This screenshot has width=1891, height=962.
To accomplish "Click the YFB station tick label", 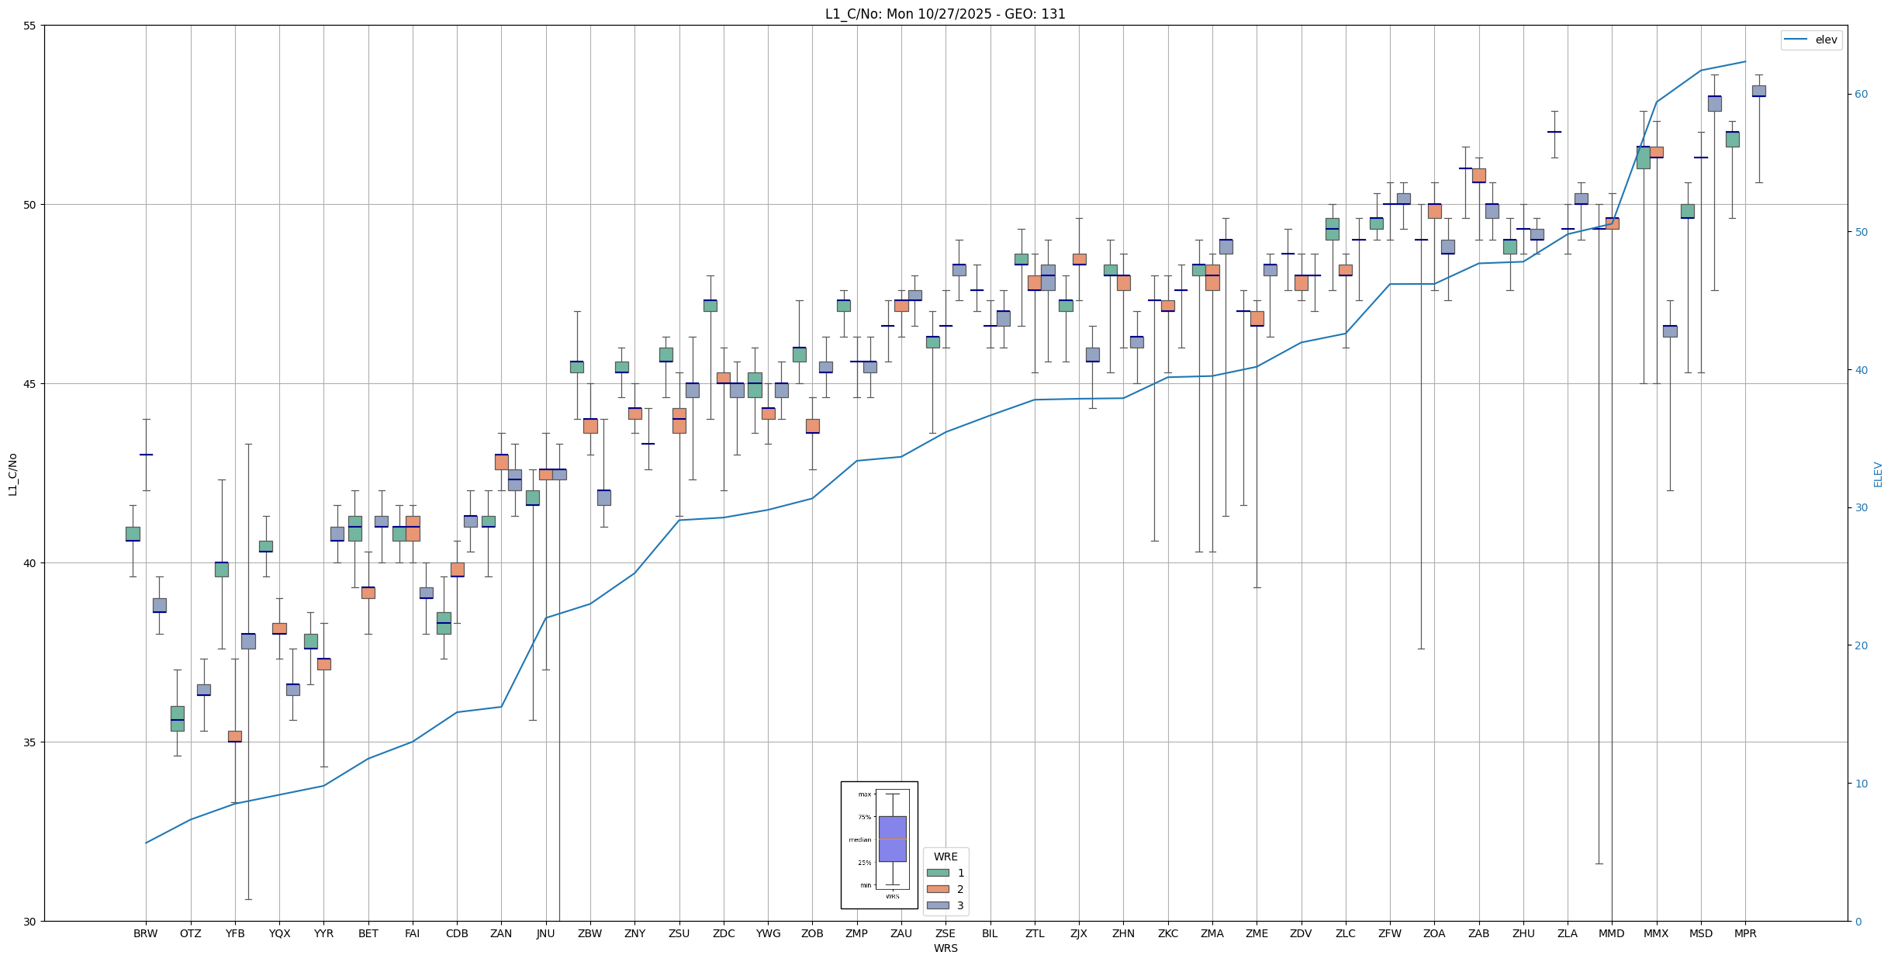I will pos(235,933).
